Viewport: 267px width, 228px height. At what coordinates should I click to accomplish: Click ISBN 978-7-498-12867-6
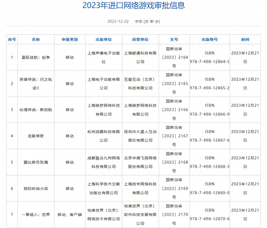pos(210,136)
